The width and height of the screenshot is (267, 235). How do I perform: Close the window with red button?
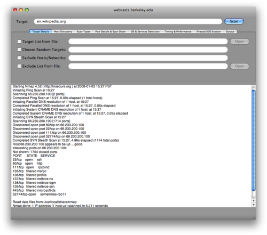(15, 10)
